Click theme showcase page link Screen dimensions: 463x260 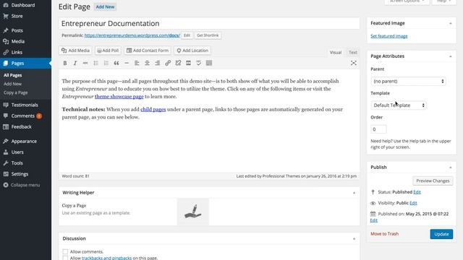point(119,96)
